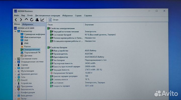Expand the Операционная система node
This screenshot has width=181, height=100.
pos(15,62)
